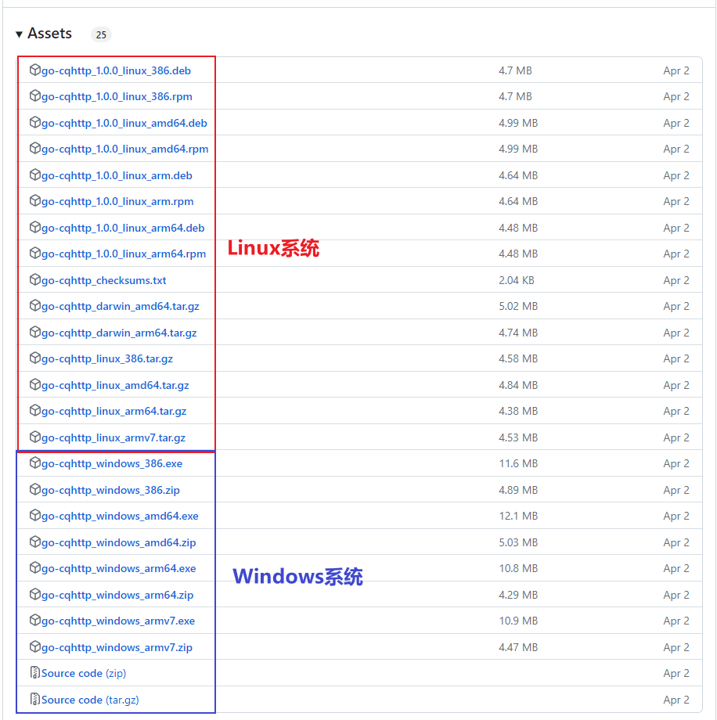This screenshot has height=720, width=717.
Task: Click package icon beside go-cqhttp_windows_arm64.zip
Action: (x=35, y=594)
